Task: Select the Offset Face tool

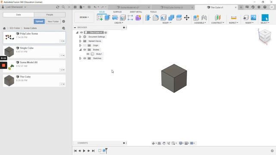Action: [179, 18]
